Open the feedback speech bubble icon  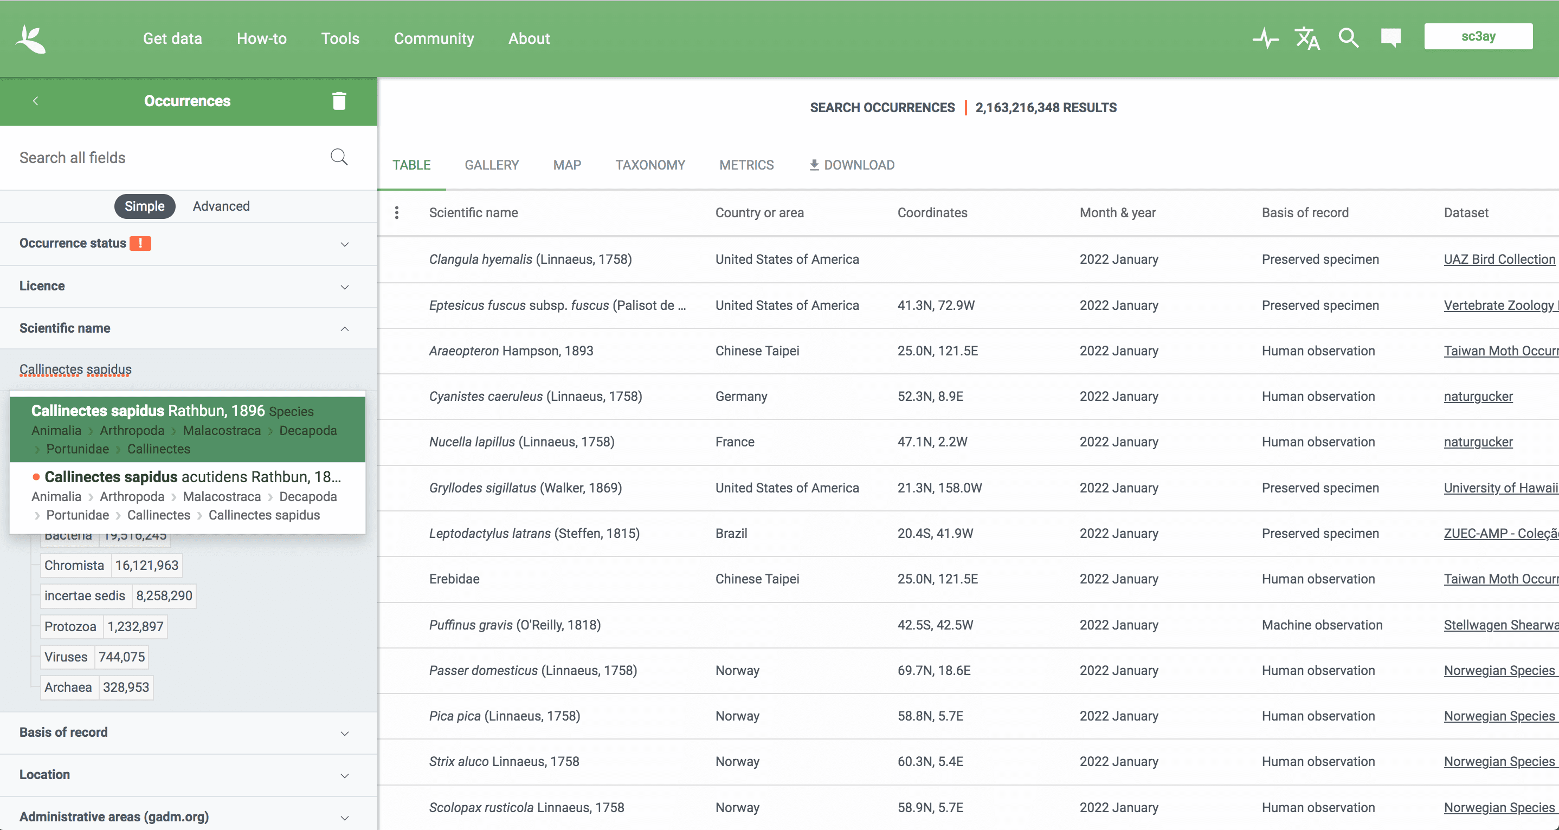point(1390,38)
